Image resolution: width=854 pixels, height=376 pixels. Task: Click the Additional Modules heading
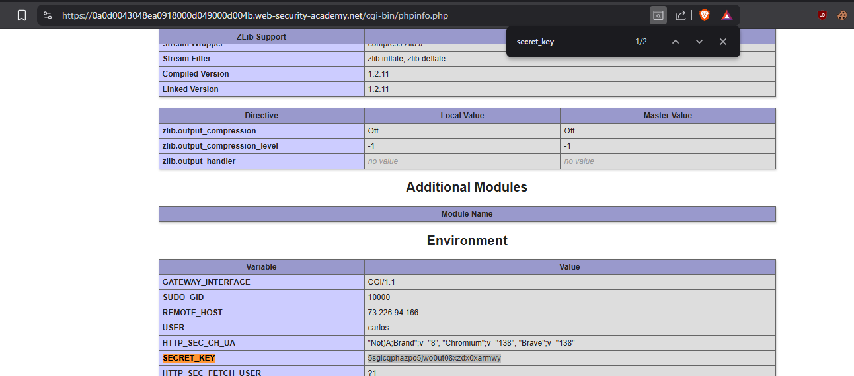(x=467, y=187)
